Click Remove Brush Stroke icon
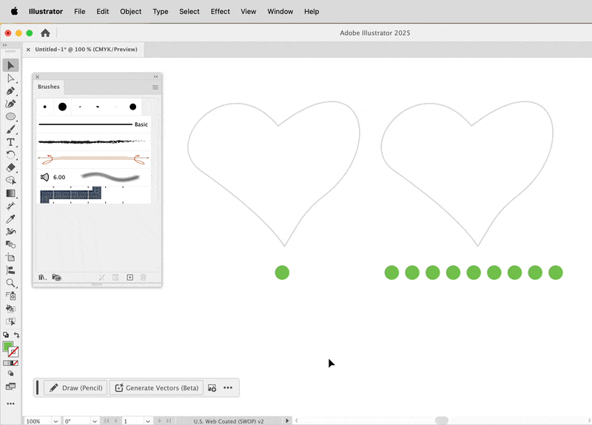Screen dimensions: 592x425 click(x=102, y=278)
